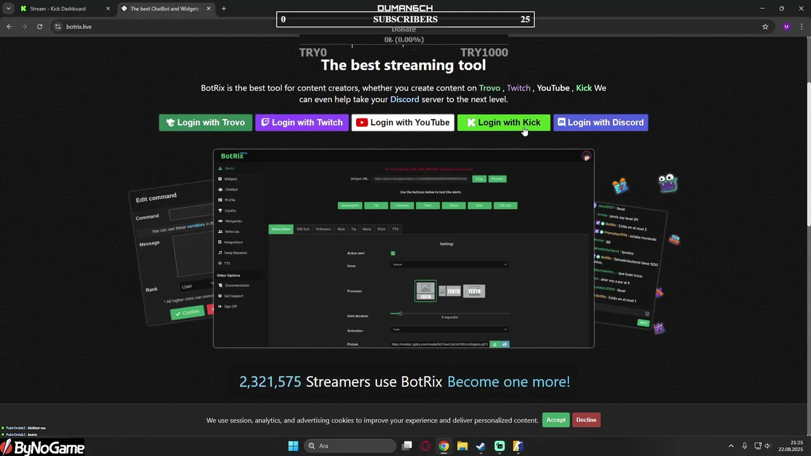Click Login with YouTube button
811x456 pixels.
(x=403, y=123)
